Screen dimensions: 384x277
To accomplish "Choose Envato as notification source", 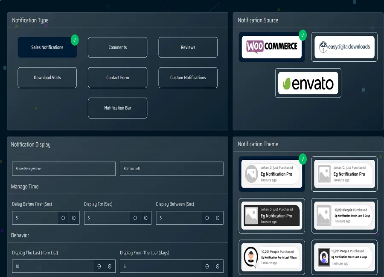I will coord(308,83).
